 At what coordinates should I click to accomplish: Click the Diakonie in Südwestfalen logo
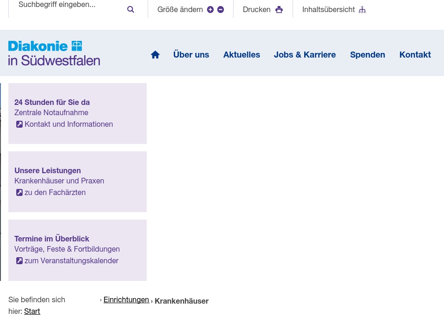point(54,52)
